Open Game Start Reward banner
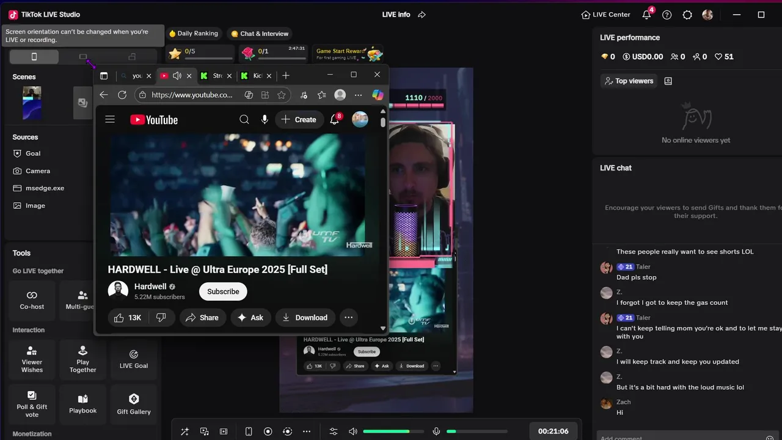The height and width of the screenshot is (440, 782). point(347,54)
